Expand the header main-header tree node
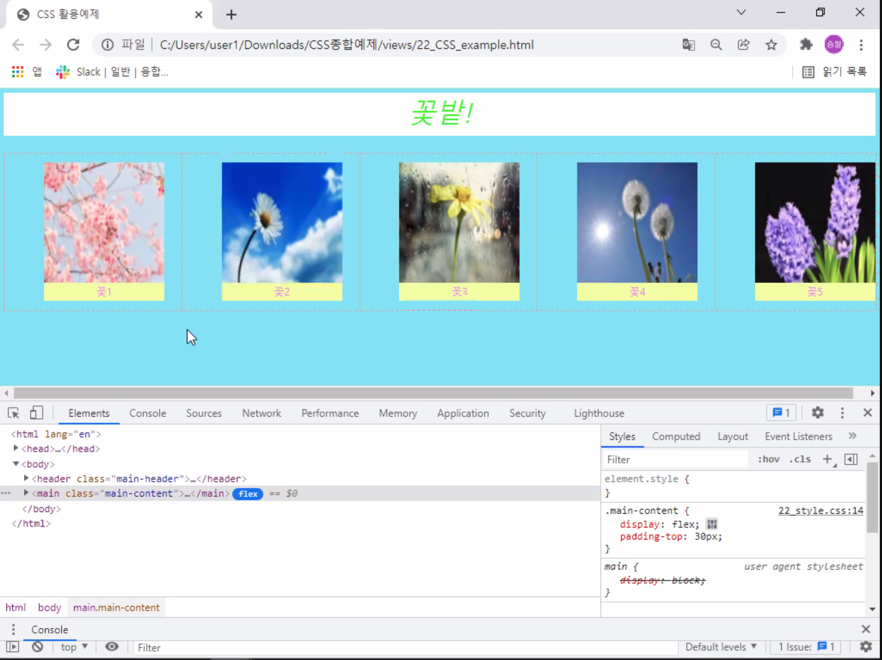The image size is (882, 660). 26,478
